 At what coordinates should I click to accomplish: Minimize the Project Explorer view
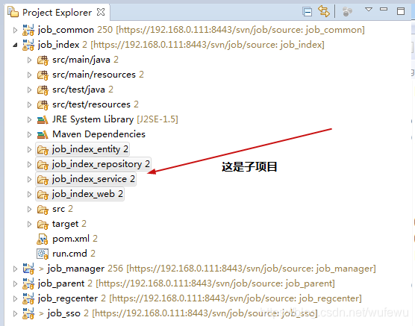click(384, 9)
